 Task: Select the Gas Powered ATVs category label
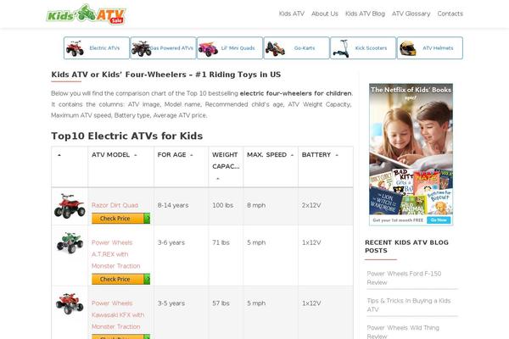(172, 48)
